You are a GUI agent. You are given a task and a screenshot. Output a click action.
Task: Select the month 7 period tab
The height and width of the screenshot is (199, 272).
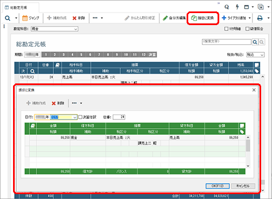pyautogui.click(x=99, y=55)
